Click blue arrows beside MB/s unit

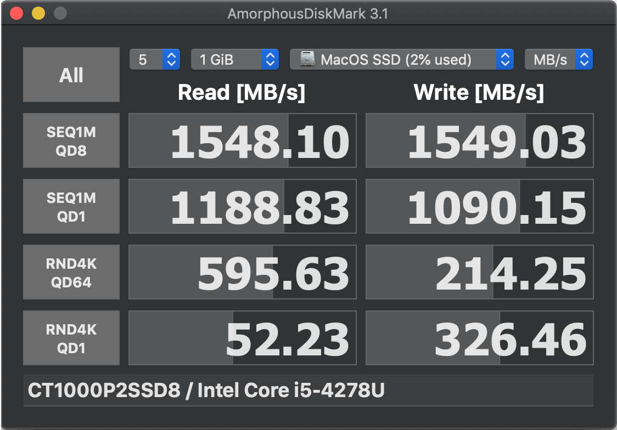(585, 59)
